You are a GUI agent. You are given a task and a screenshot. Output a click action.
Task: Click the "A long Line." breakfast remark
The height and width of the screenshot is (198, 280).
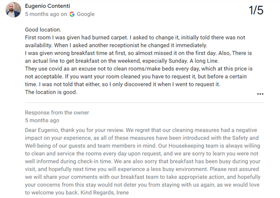tap(204, 61)
